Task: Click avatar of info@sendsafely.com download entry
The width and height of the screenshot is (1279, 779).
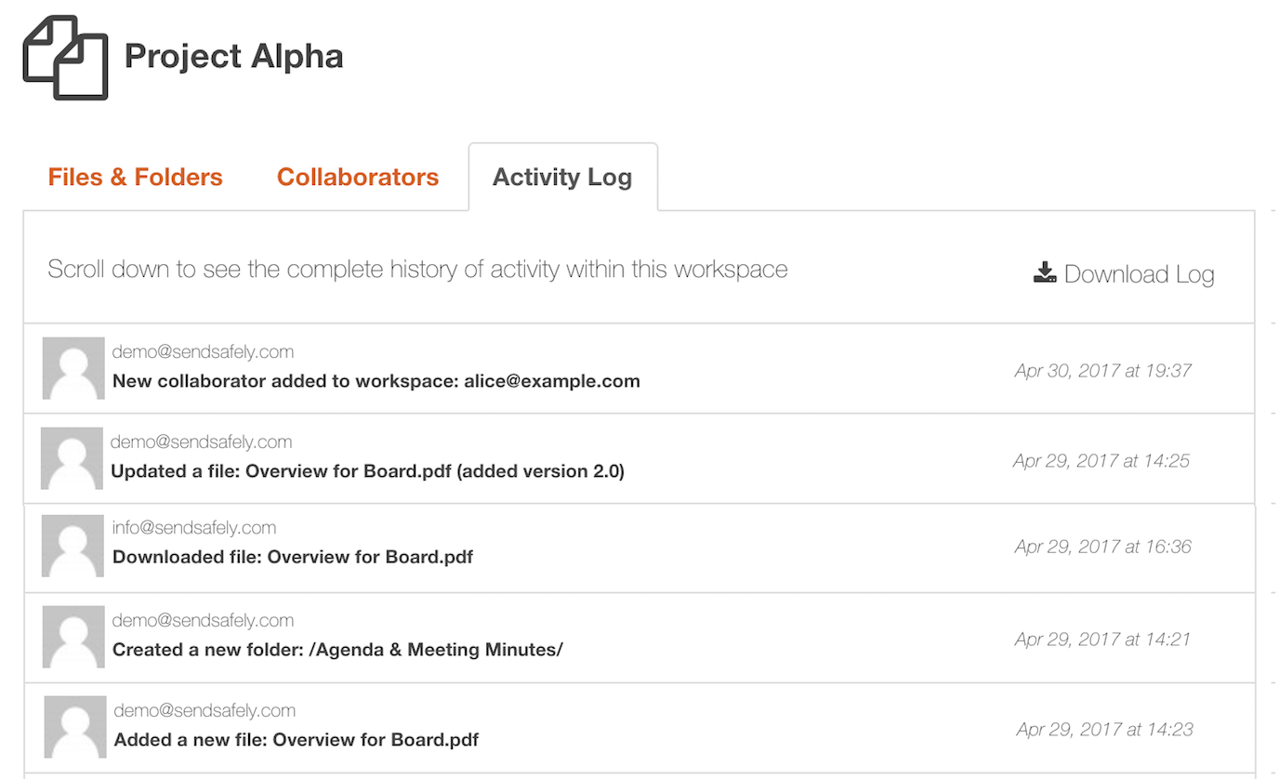Action: coord(73,546)
